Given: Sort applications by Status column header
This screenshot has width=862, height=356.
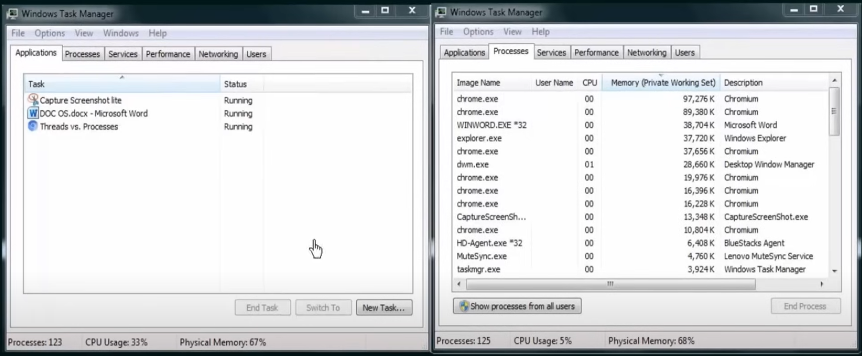Looking at the screenshot, I should pos(242,84).
